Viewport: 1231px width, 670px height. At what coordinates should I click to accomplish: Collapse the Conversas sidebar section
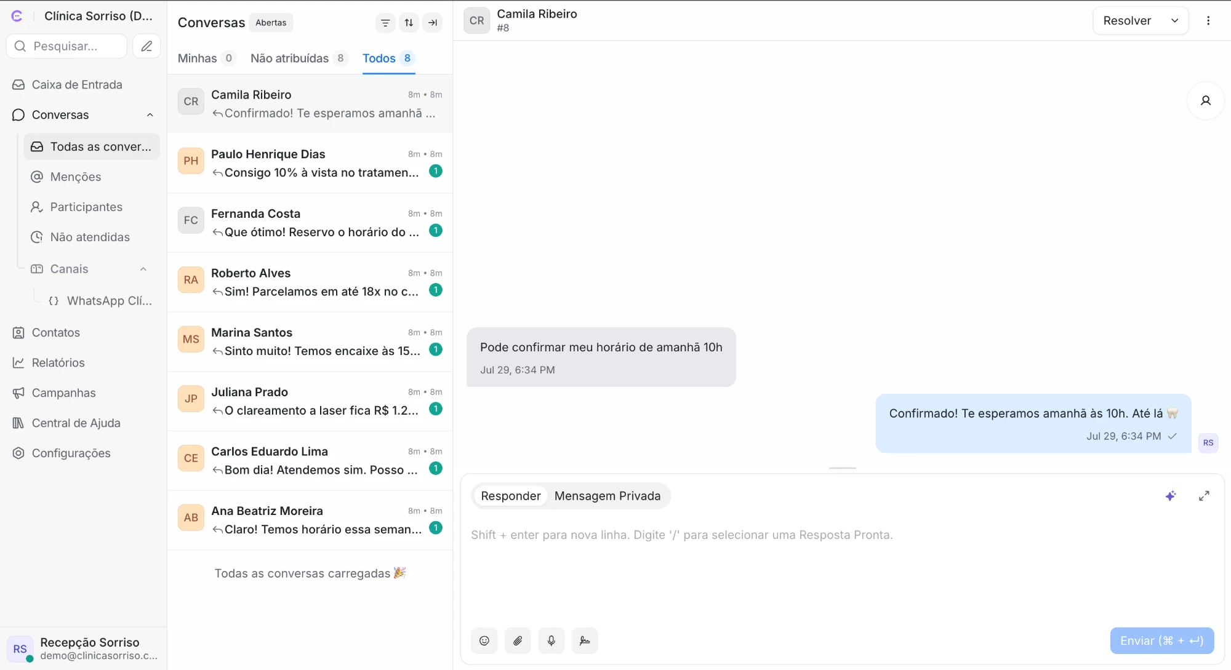pos(150,115)
